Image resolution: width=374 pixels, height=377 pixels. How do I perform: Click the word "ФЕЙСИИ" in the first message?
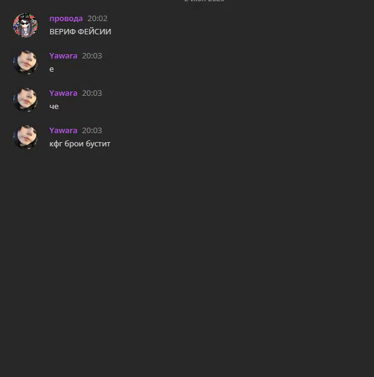coord(94,31)
